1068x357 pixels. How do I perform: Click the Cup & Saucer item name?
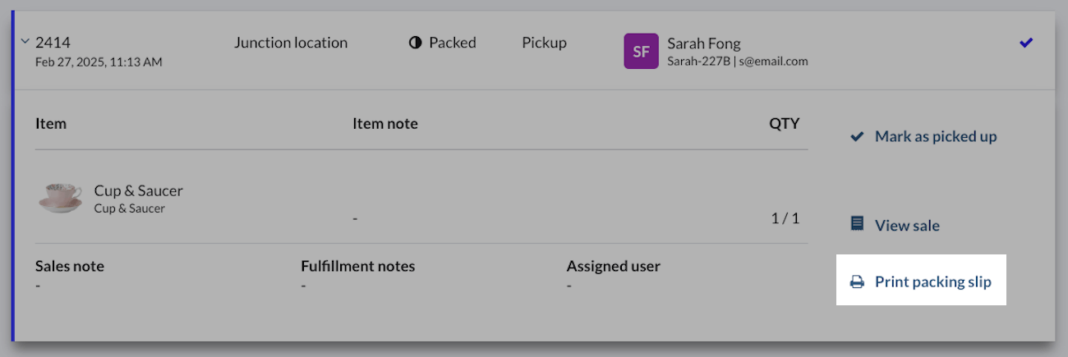click(138, 190)
